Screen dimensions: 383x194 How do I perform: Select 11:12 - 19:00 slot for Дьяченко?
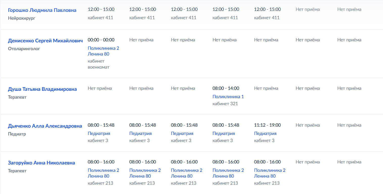click(x=267, y=125)
